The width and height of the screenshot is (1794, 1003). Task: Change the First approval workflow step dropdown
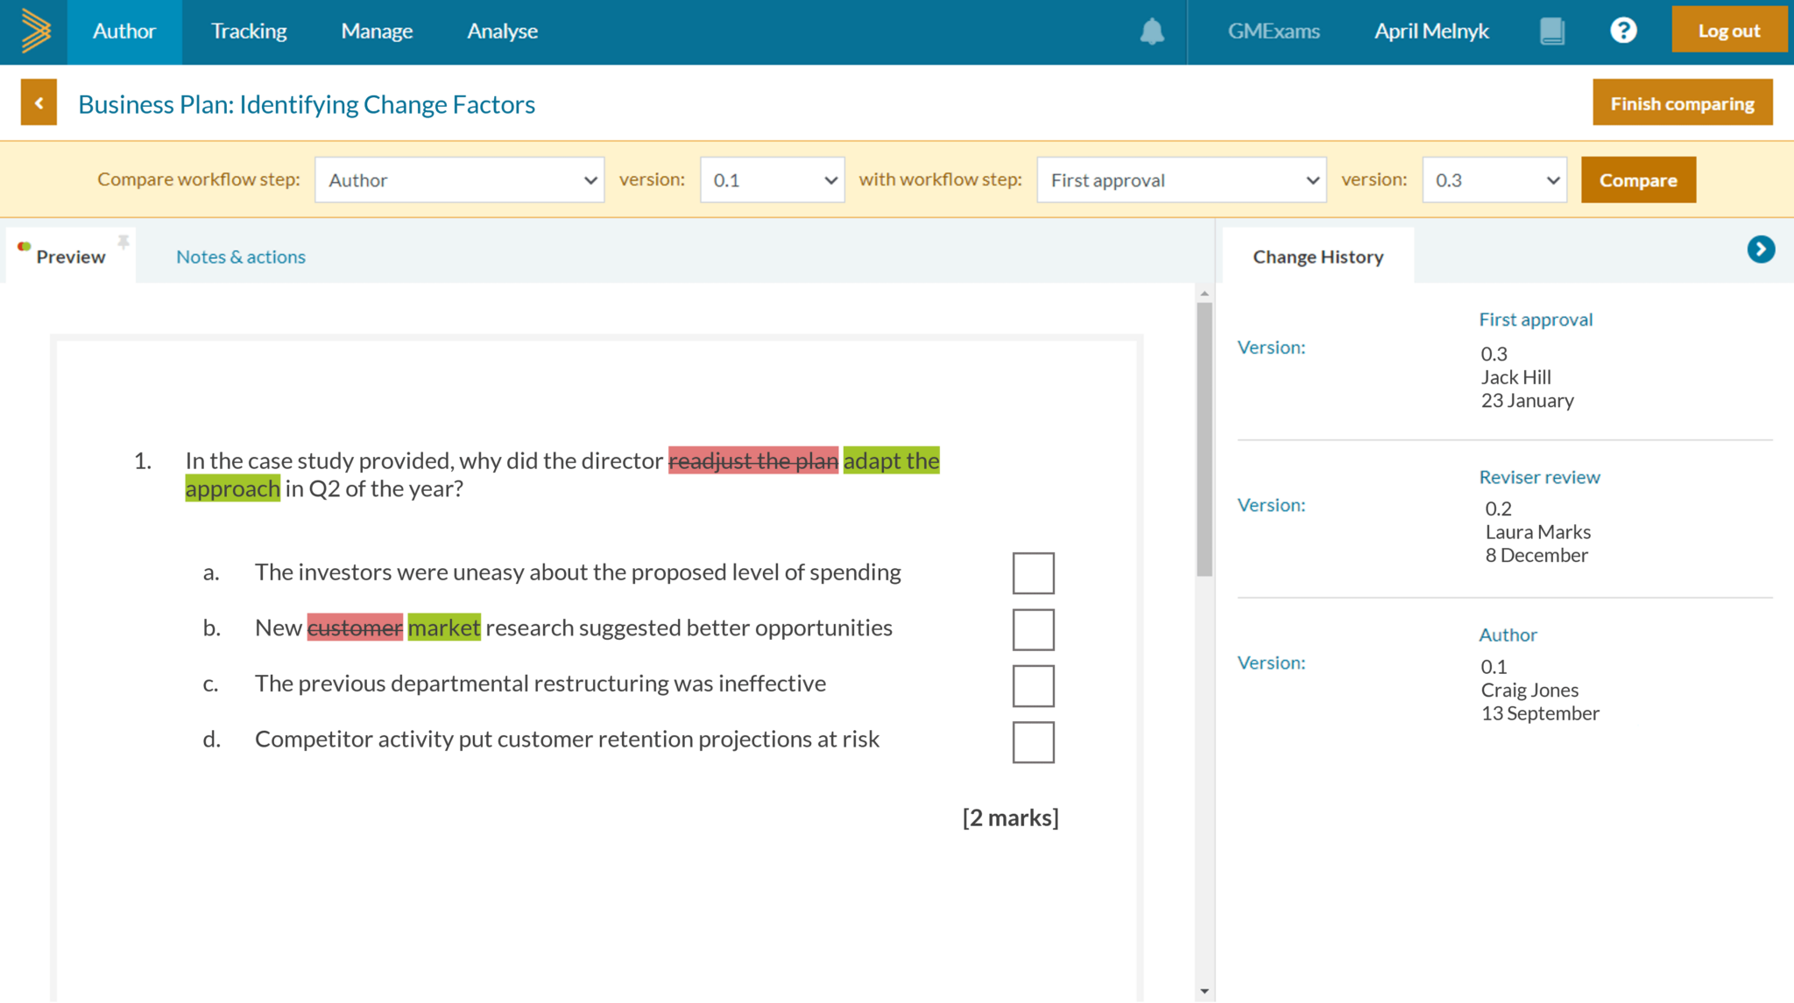tap(1181, 179)
